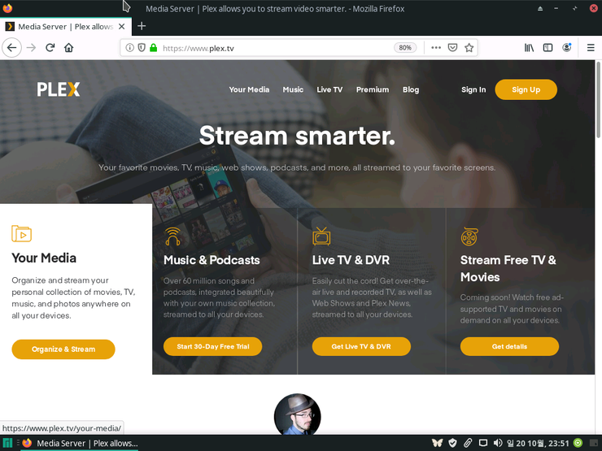Reload the current page
602x451 pixels.
[50, 48]
